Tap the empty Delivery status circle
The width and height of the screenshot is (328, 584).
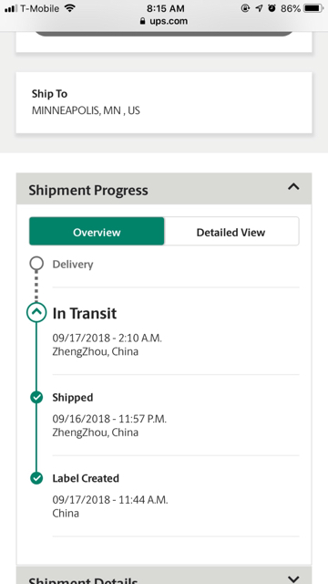click(x=36, y=264)
